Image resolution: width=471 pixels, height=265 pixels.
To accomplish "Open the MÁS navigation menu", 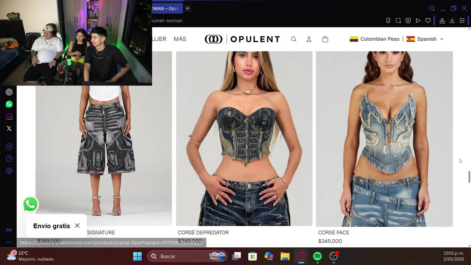I will 180,39.
